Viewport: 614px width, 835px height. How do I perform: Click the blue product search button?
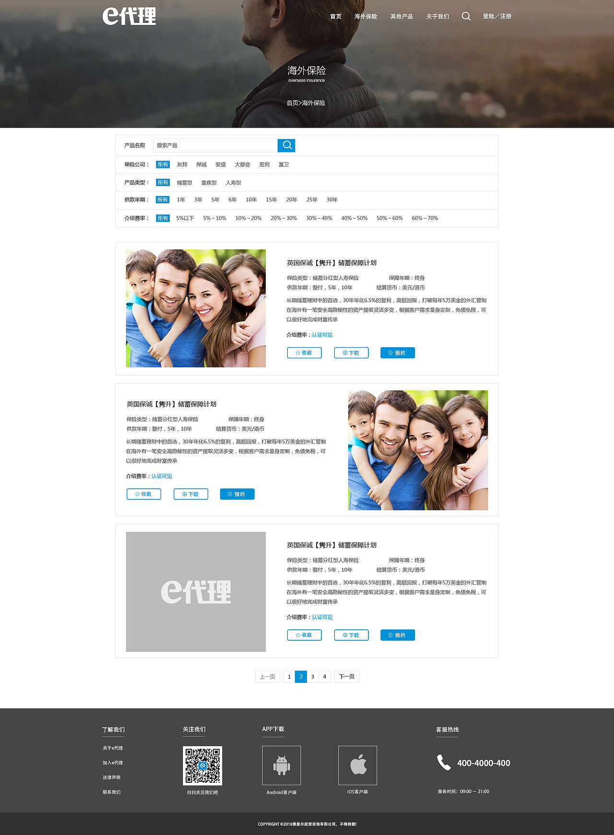(286, 145)
